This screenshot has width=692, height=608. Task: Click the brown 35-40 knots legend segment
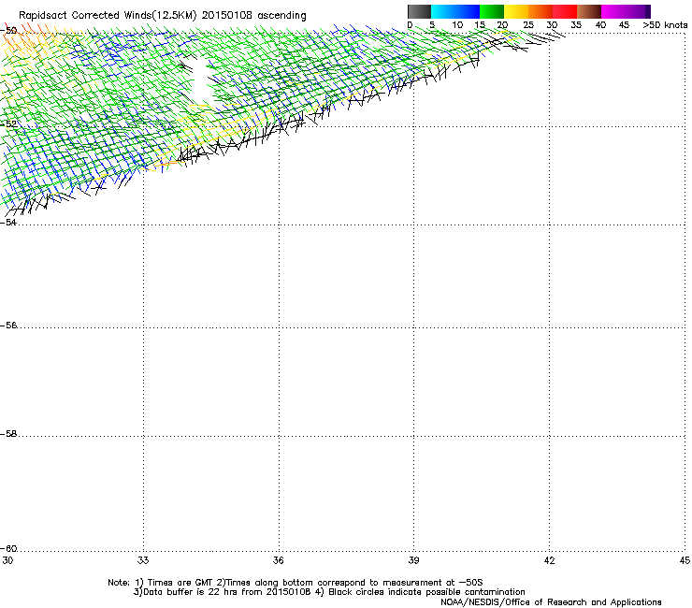click(589, 11)
